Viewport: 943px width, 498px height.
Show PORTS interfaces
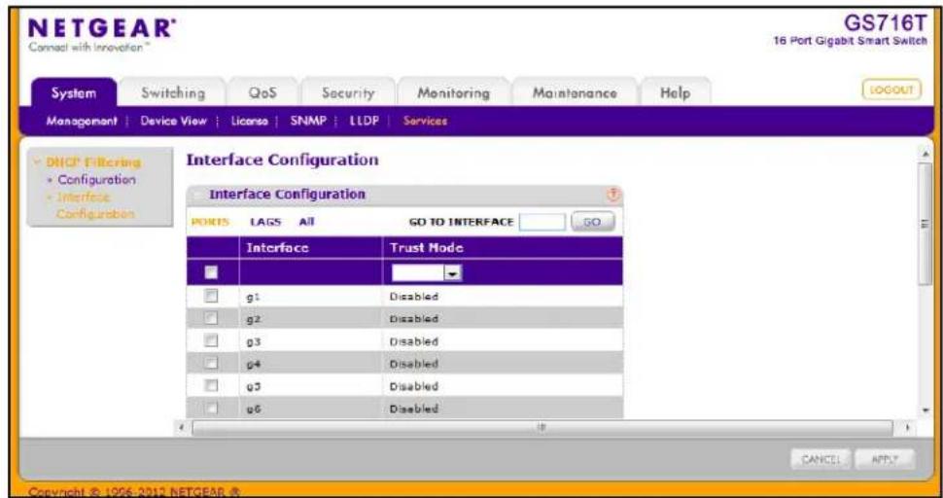tap(210, 222)
